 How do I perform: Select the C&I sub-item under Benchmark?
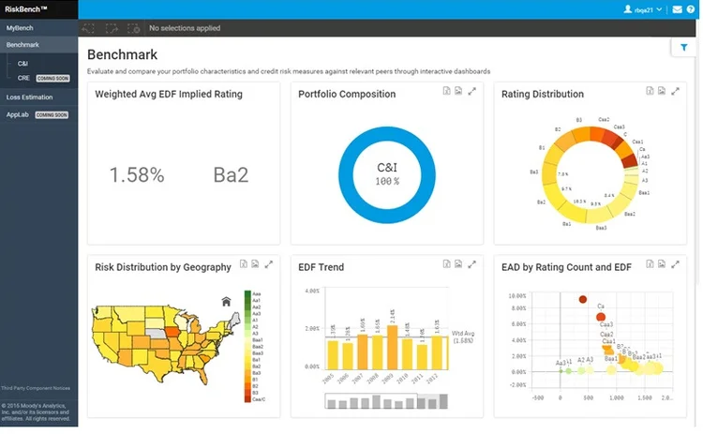[22, 64]
